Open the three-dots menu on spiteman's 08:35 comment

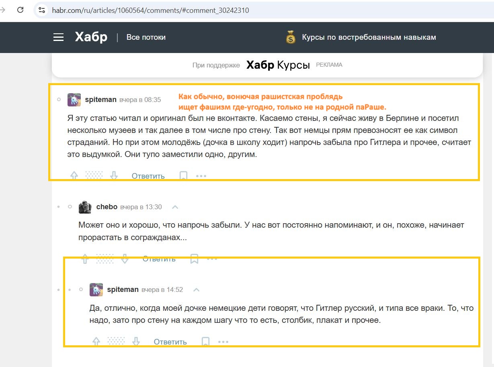201,176
